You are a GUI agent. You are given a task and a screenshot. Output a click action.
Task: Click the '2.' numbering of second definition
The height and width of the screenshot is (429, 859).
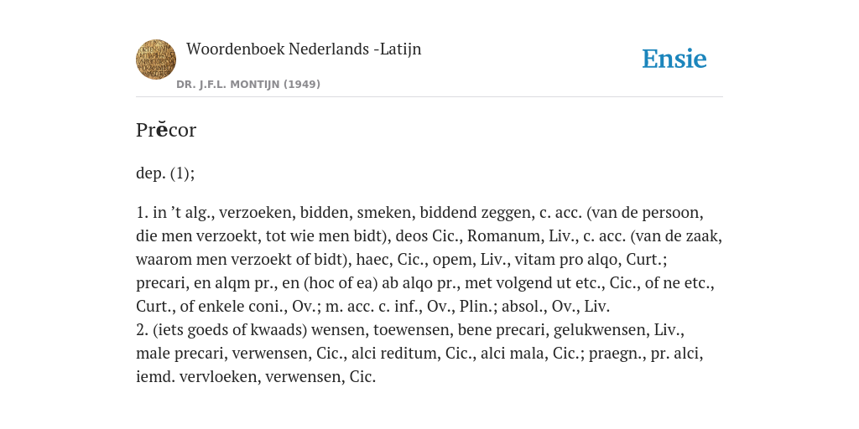tap(142, 330)
